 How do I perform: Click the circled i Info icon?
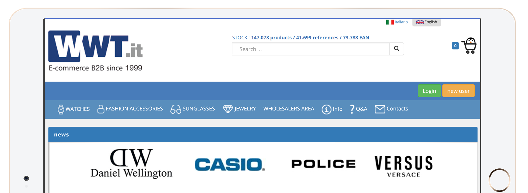pyautogui.click(x=326, y=109)
